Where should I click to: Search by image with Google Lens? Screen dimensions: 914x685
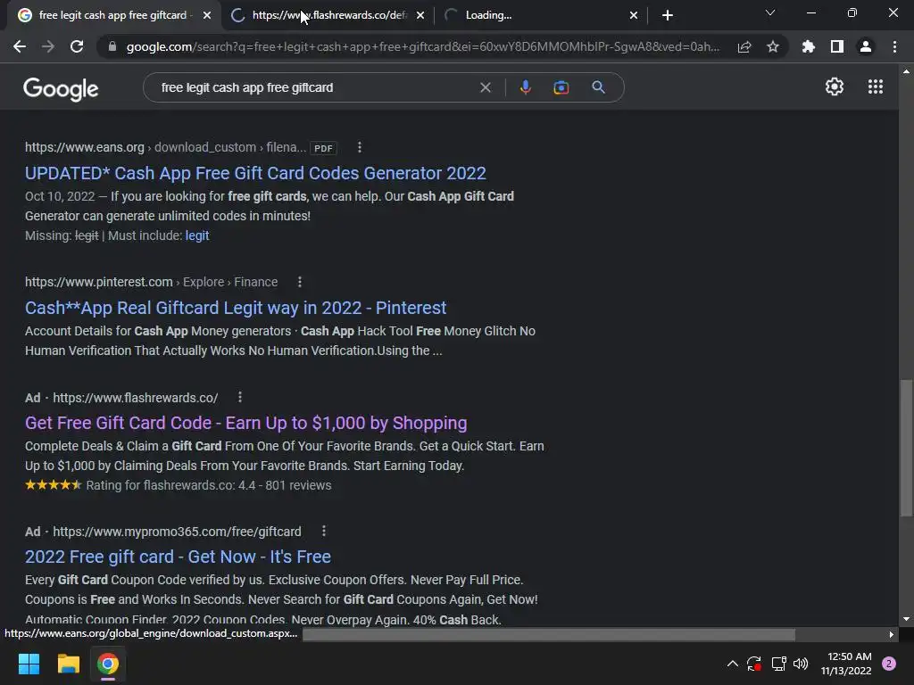click(561, 87)
